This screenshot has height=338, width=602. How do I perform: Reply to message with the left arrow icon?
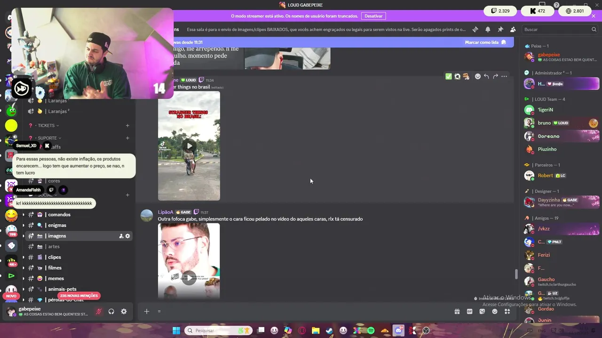pyautogui.click(x=486, y=76)
